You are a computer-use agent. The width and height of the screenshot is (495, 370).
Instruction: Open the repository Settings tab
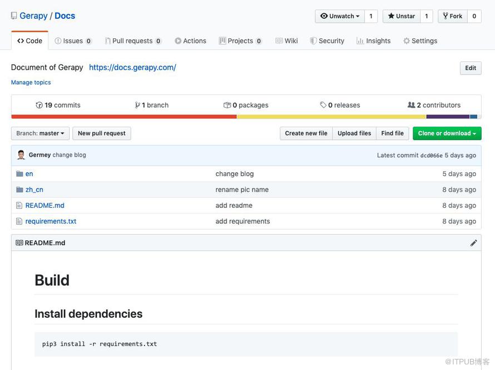(x=420, y=41)
